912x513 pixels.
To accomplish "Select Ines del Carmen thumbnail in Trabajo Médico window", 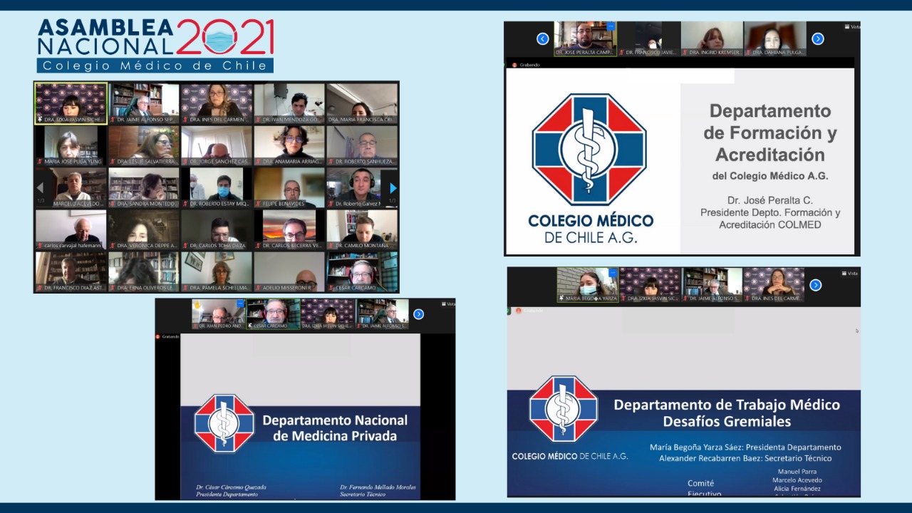I will click(774, 285).
